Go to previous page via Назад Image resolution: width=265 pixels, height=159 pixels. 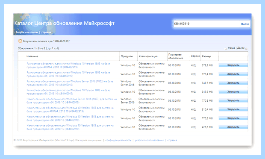232,48
